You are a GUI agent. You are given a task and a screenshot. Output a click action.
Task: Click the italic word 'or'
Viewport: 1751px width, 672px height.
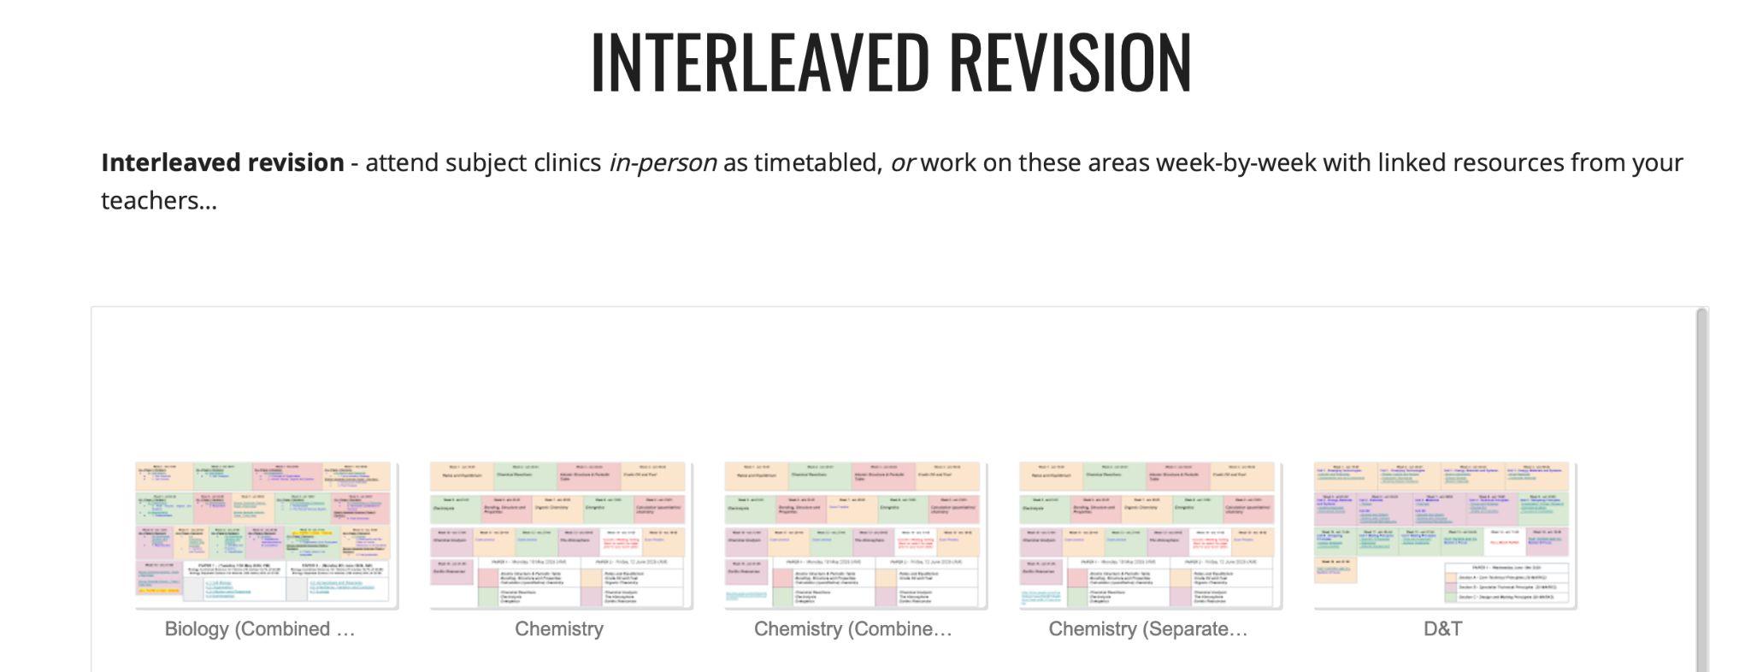(902, 162)
